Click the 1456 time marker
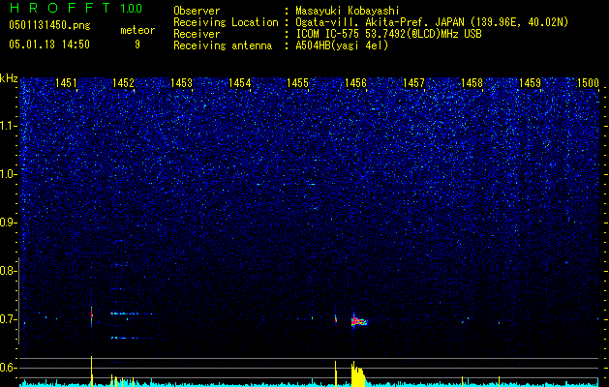This screenshot has width=609, height=387. point(355,82)
